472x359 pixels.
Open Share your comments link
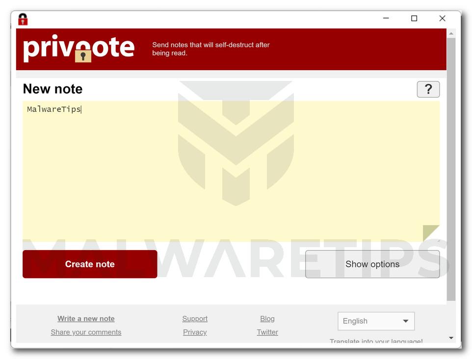pos(86,332)
